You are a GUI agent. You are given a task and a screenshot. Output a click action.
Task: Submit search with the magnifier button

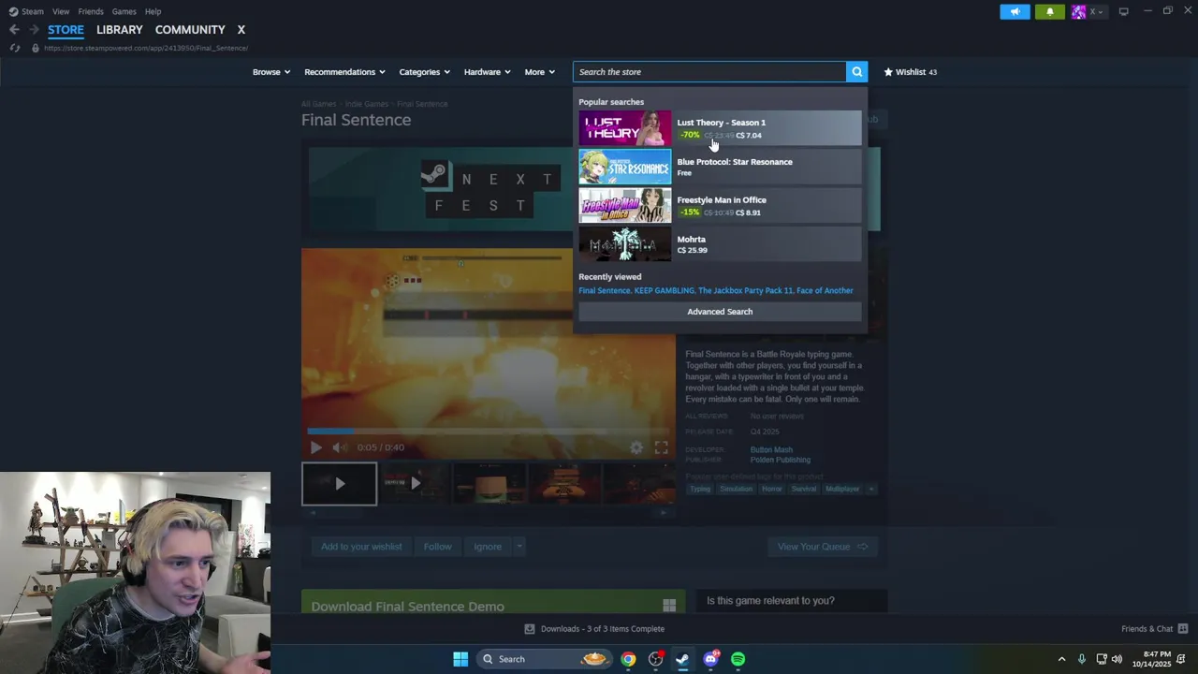pos(856,72)
